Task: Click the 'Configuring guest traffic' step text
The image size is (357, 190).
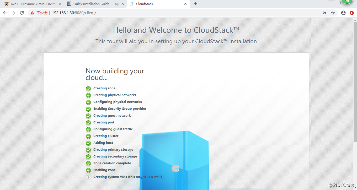Action: (x=113, y=129)
